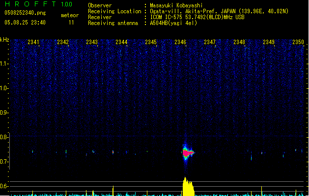Select the kHz label at top left

(x=5, y=40)
